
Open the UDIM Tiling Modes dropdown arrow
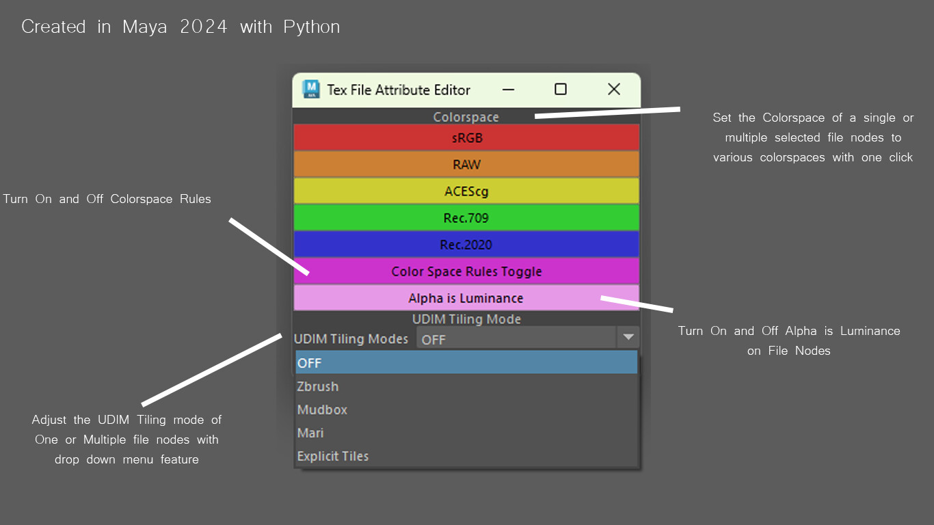(628, 338)
